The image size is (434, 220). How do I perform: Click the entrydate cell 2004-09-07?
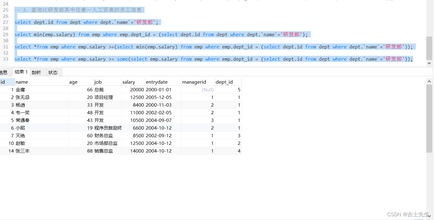click(x=163, y=120)
